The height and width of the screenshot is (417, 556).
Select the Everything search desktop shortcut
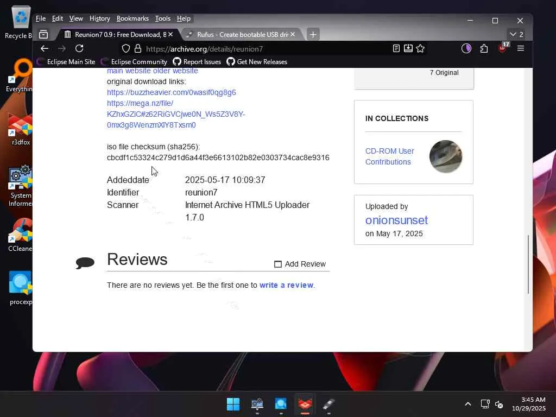[x=20, y=75]
